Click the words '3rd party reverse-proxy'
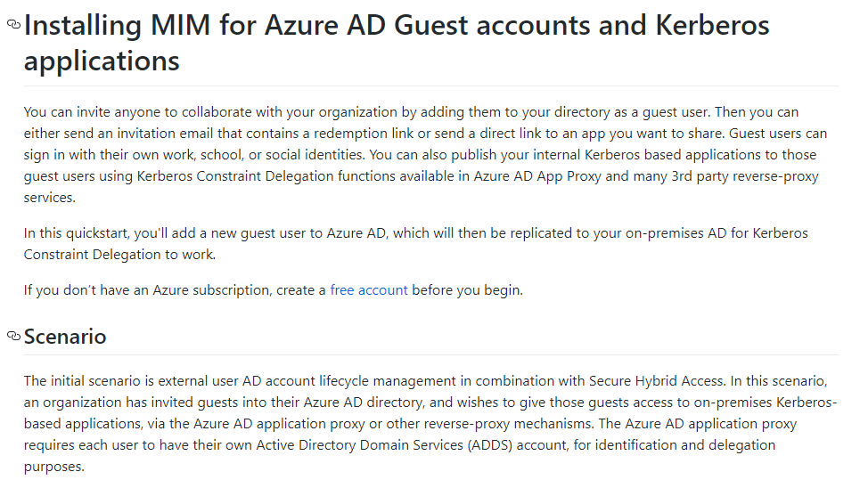 pos(745,176)
